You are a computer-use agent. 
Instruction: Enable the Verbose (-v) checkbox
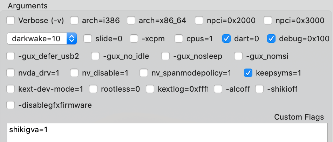point(11,21)
